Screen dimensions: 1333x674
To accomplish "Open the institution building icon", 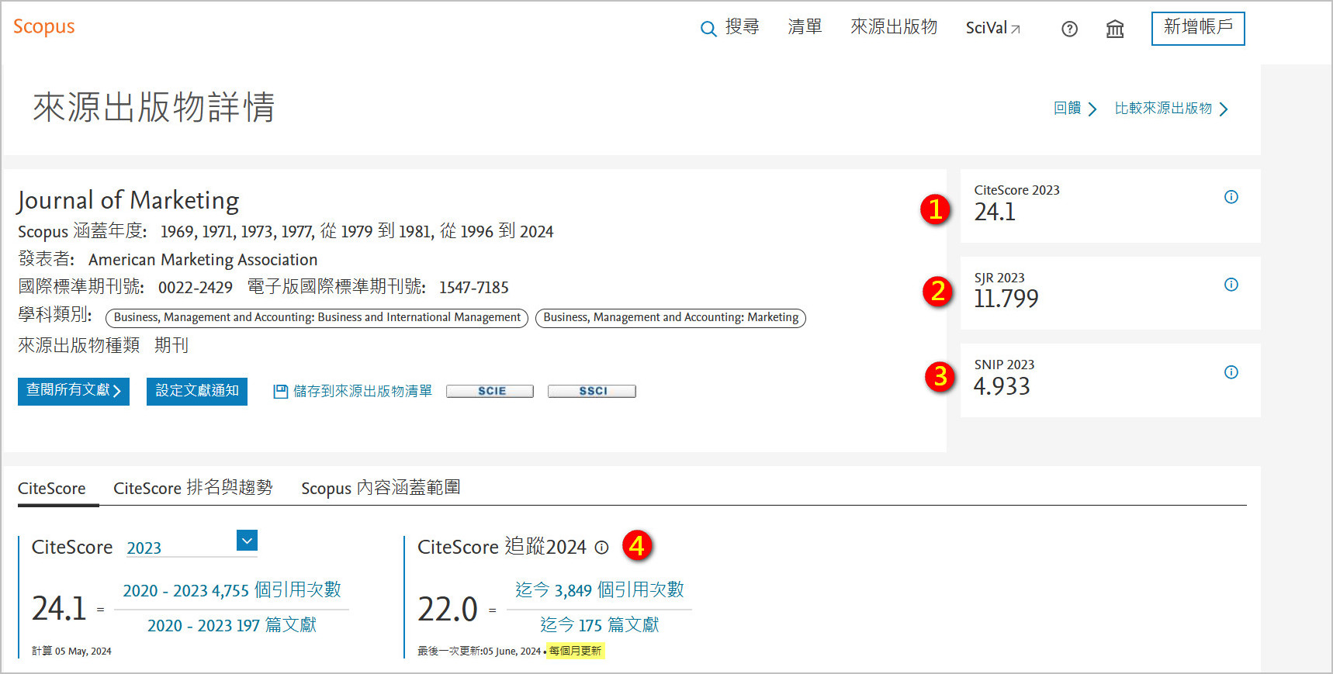I will pos(1115,29).
